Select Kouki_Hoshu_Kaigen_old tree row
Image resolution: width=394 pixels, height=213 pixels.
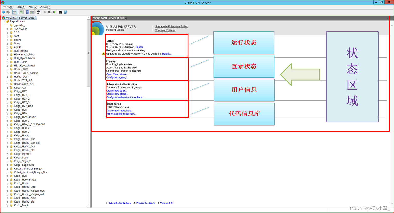pos(29,194)
